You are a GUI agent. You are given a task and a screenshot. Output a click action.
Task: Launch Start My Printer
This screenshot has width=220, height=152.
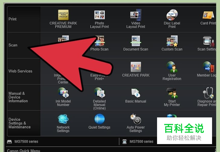coord(172,93)
